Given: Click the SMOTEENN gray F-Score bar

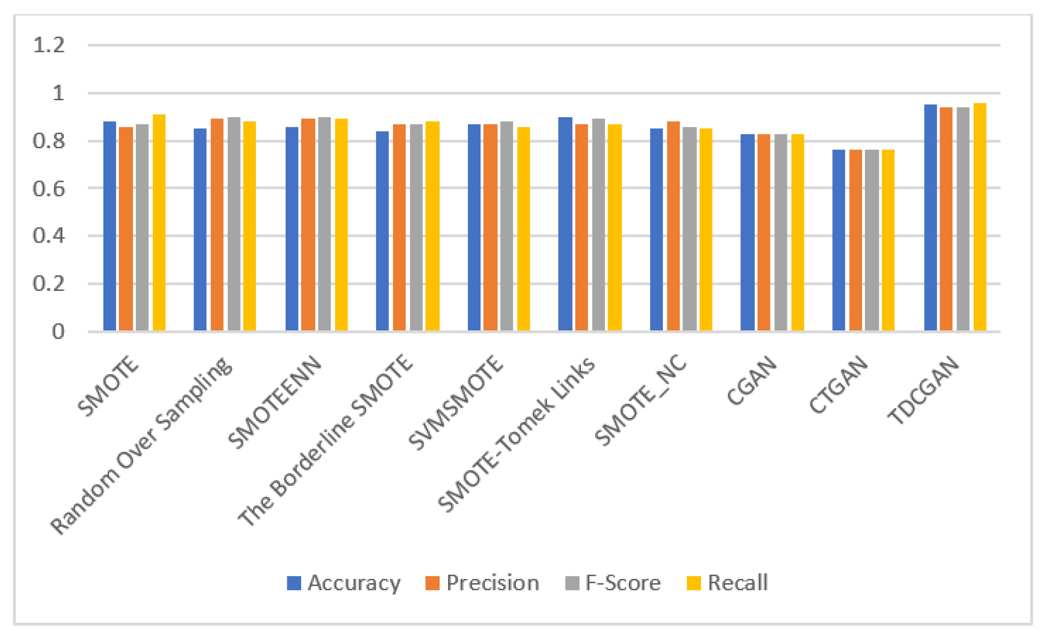Looking at the screenshot, I should click(x=324, y=224).
